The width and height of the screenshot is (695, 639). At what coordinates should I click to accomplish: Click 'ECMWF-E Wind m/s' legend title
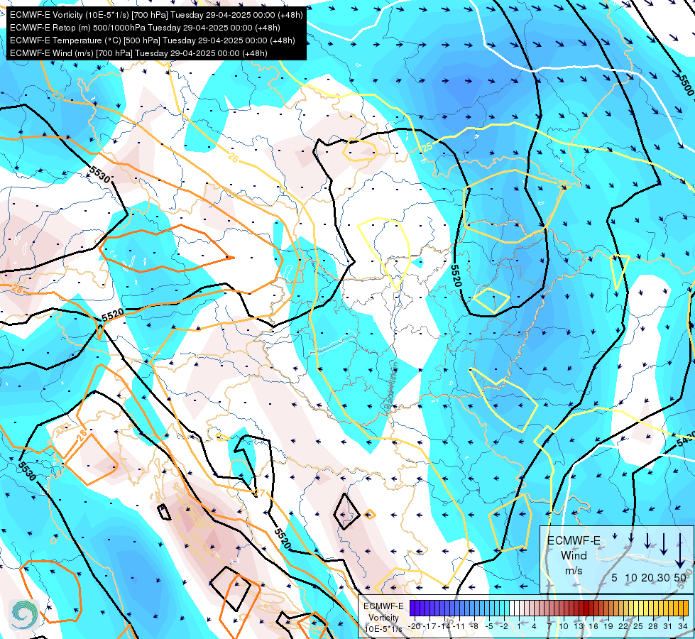point(574,555)
